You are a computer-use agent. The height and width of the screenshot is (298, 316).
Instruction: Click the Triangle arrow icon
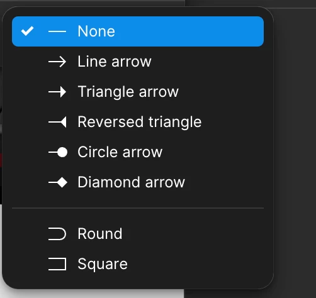coord(57,92)
